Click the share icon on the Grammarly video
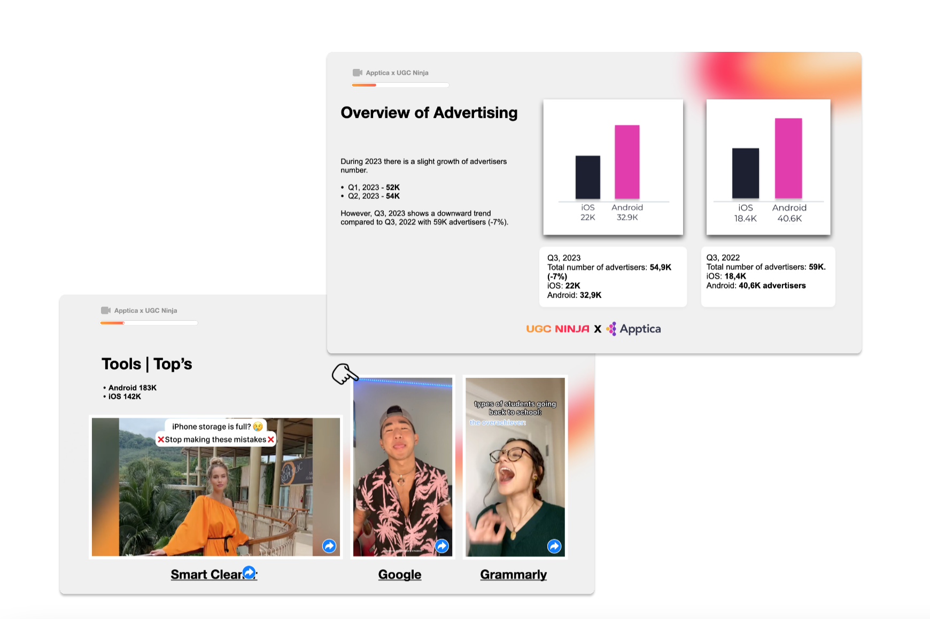 (x=554, y=546)
